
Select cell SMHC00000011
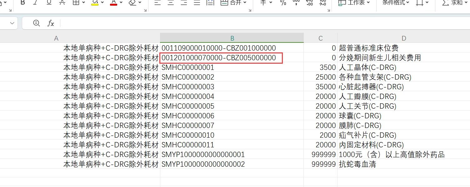click(x=232, y=145)
